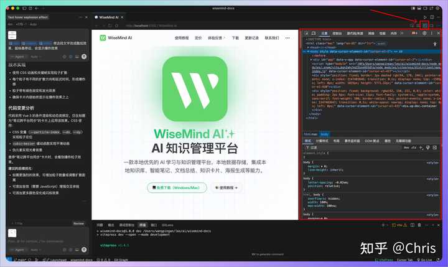Open the DOM 断点 breakpoints sub-tab
The height and width of the screenshot is (267, 448).
coord(371,141)
